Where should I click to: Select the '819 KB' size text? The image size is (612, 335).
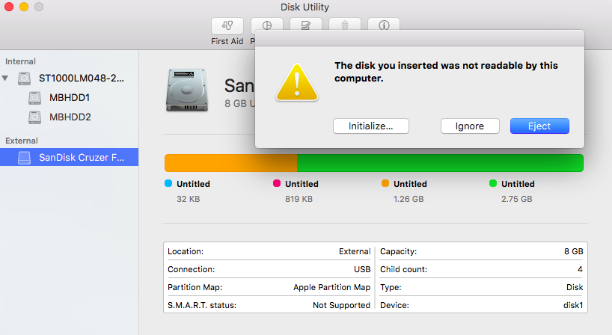coord(299,200)
